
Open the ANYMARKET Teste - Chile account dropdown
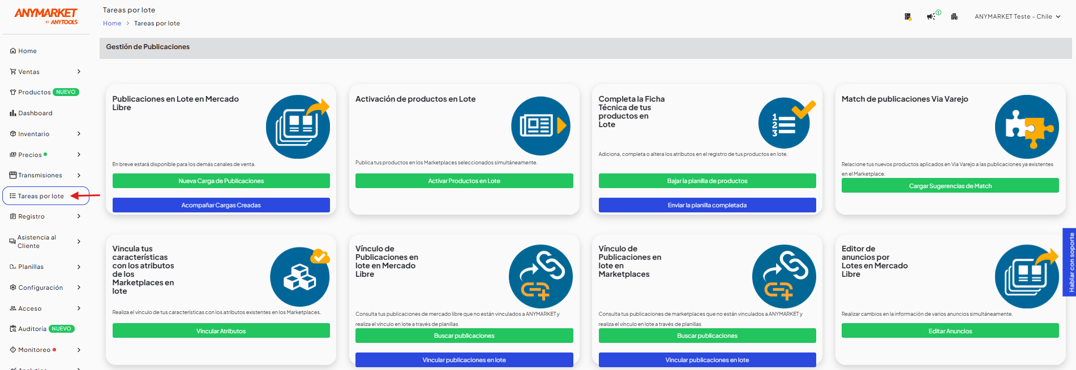1017,16
